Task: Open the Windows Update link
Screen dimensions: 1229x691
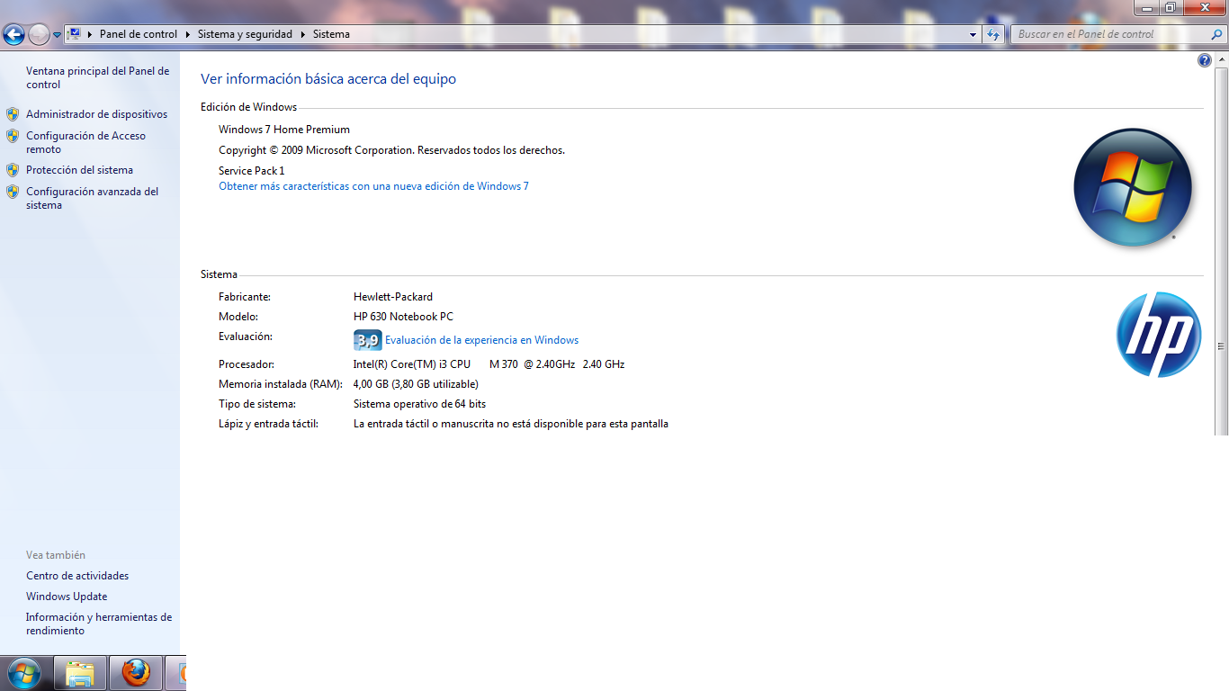Action: tap(67, 597)
